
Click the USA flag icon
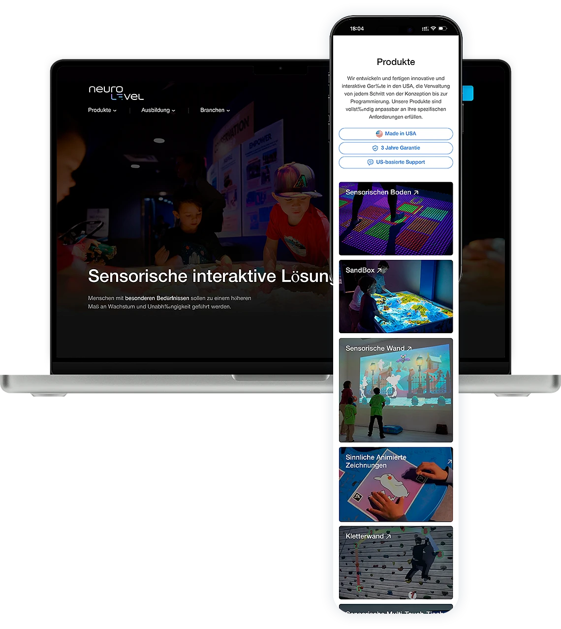coord(379,134)
